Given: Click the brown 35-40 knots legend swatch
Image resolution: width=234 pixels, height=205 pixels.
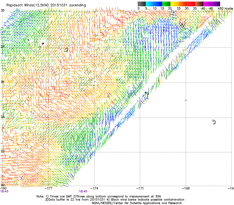Looking at the screenshot, I should (199, 4).
